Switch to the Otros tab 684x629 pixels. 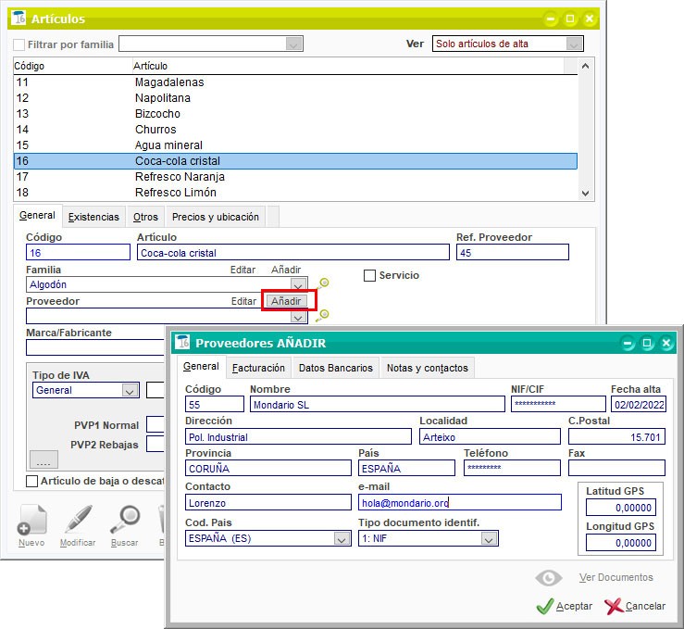tap(145, 217)
